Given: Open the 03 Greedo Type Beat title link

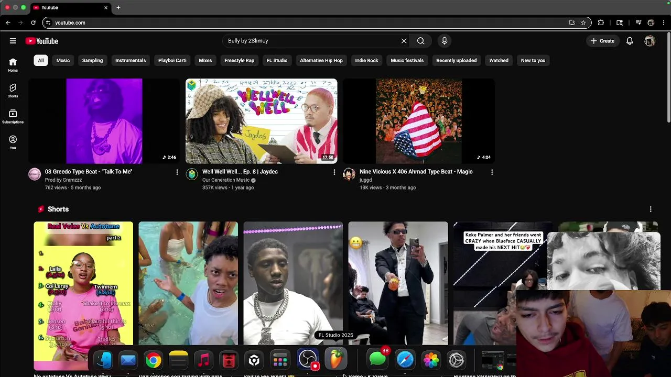Looking at the screenshot, I should point(89,172).
